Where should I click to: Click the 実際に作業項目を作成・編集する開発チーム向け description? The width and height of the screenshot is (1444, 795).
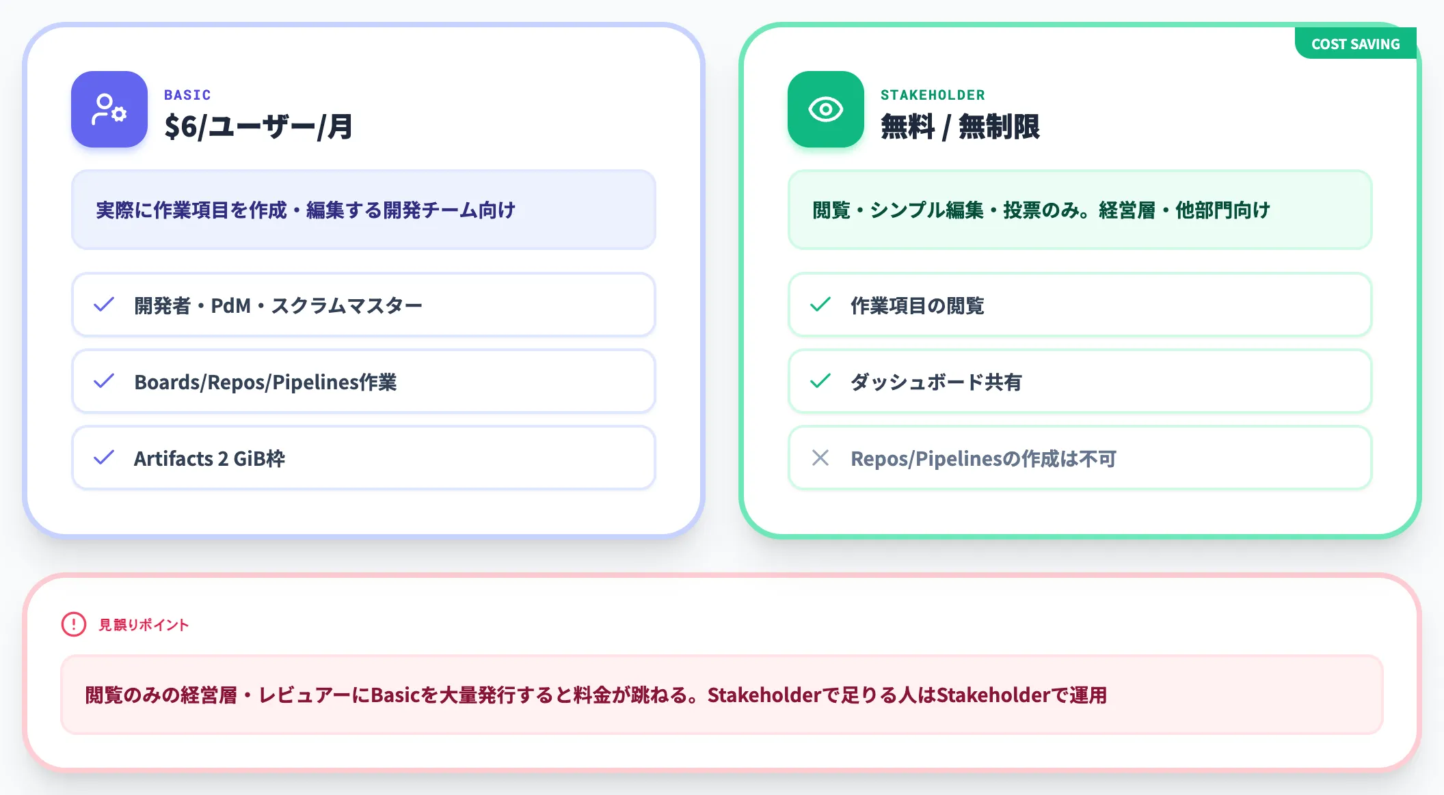[x=364, y=210]
